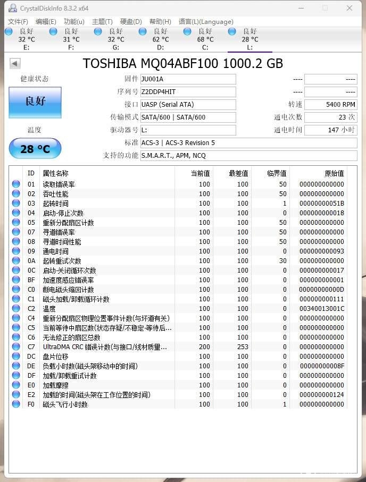Click the 28 °C temperature button
The height and width of the screenshot is (482, 366).
[x=35, y=148]
